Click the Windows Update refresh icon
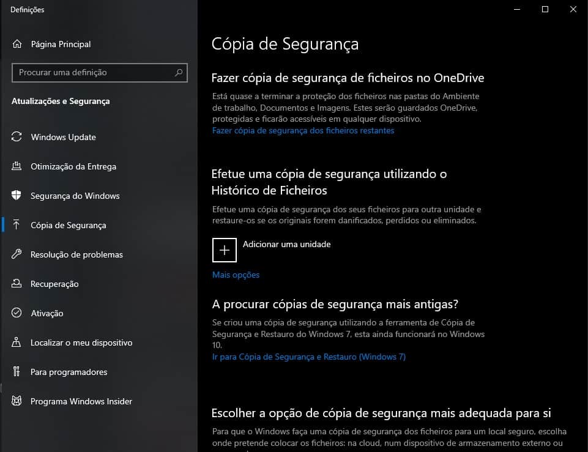Viewport: 588px width, 452px height. coord(17,137)
